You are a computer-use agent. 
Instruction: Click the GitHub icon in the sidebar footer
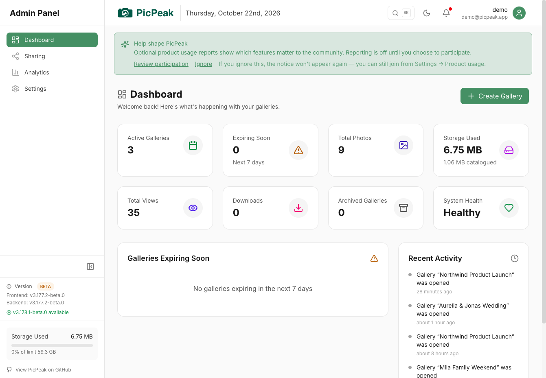[x=9, y=370]
